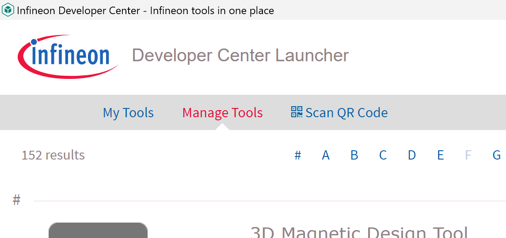Click the Developer Center Launcher heading
Image resolution: width=506 pixels, height=238 pixels.
click(240, 56)
